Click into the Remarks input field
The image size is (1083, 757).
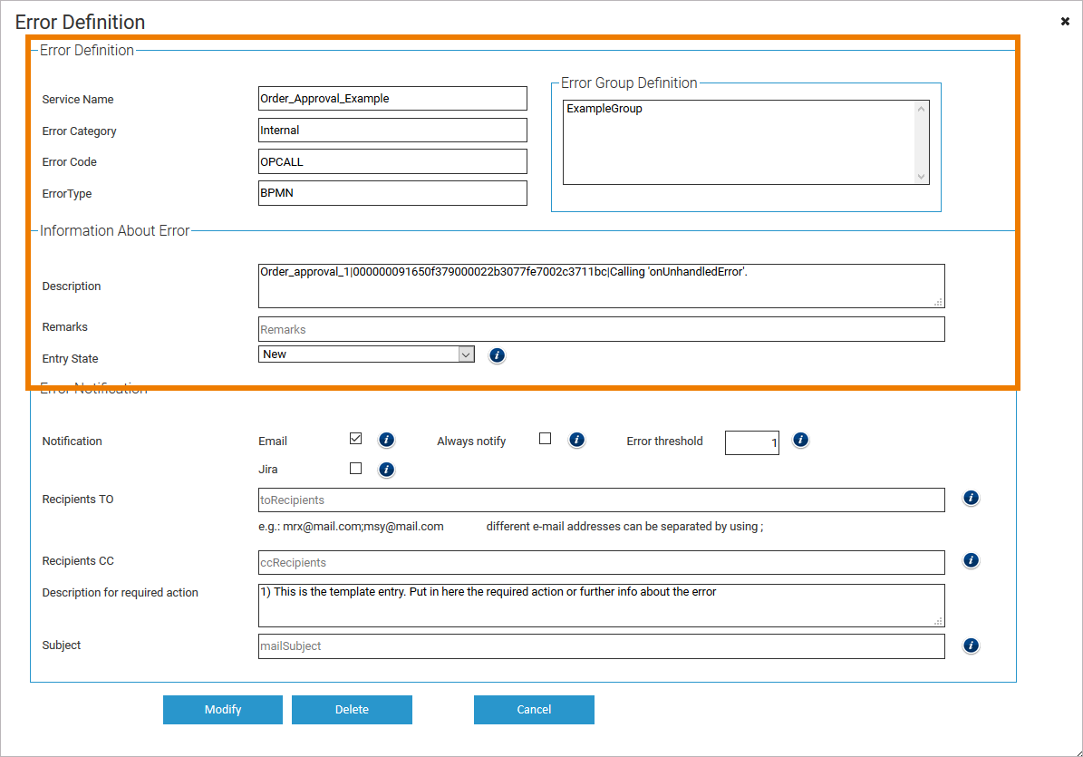(x=601, y=329)
